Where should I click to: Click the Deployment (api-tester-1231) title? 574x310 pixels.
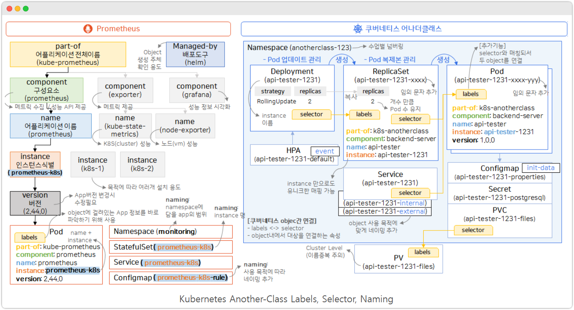tap(292, 75)
